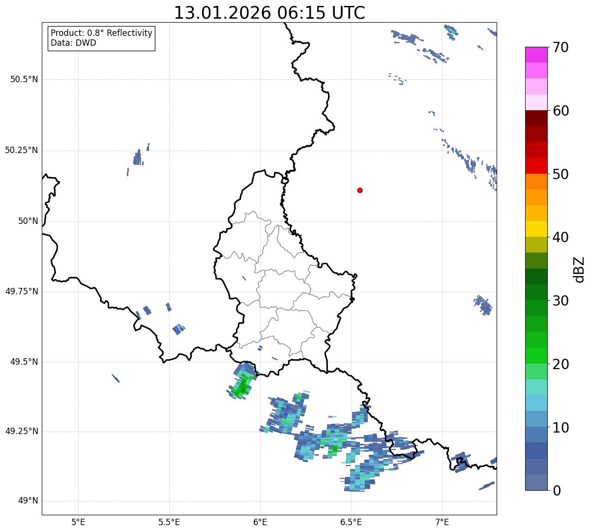This screenshot has width=591, height=532.
Task: Click the 50.5°N latitude label
Action: tap(24, 79)
